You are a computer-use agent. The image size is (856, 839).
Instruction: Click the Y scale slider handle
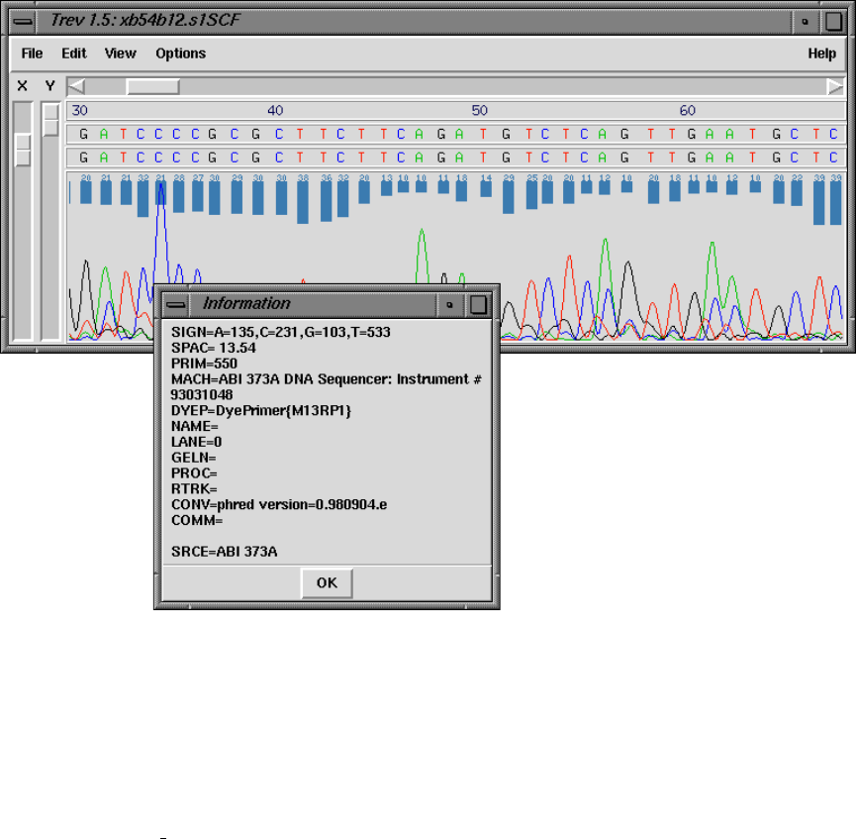click(50, 120)
